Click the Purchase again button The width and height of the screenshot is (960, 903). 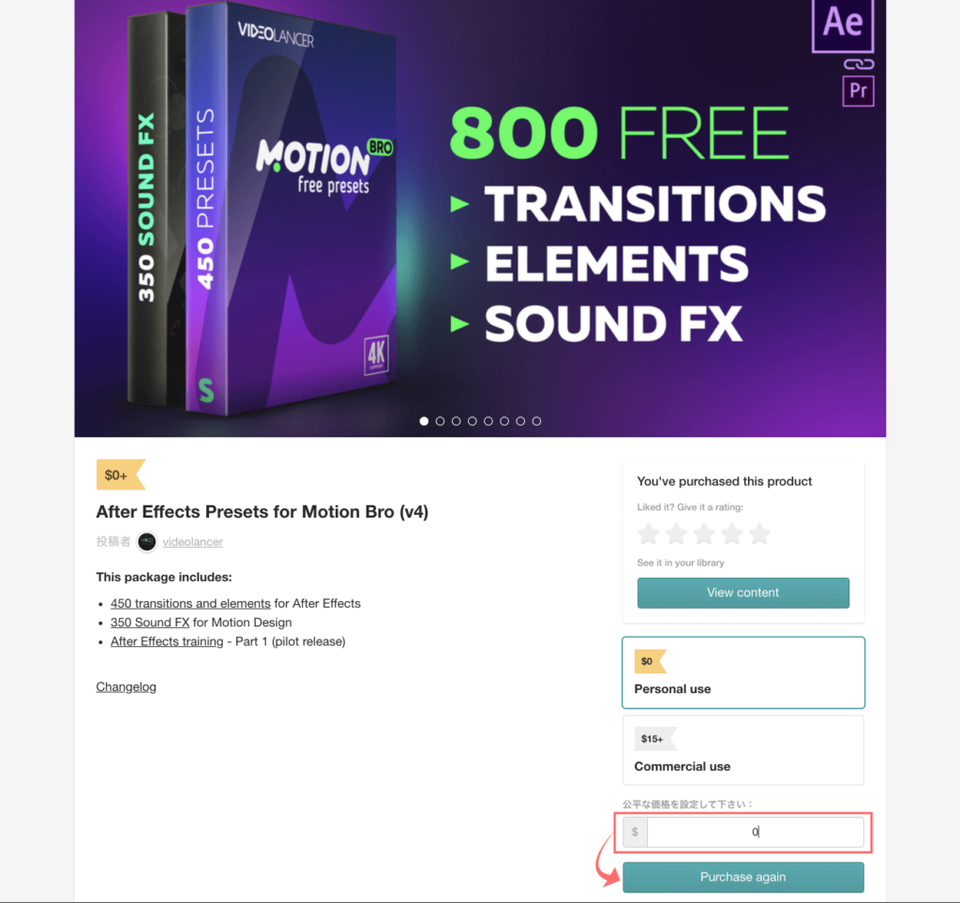[x=743, y=877]
